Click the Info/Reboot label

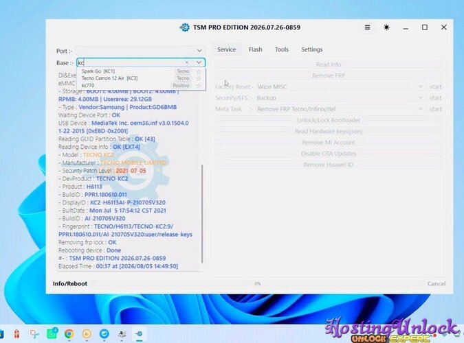[x=70, y=283]
